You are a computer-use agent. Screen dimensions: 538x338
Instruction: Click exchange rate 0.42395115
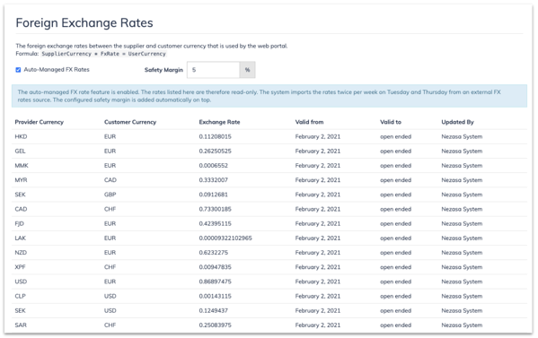216,223
